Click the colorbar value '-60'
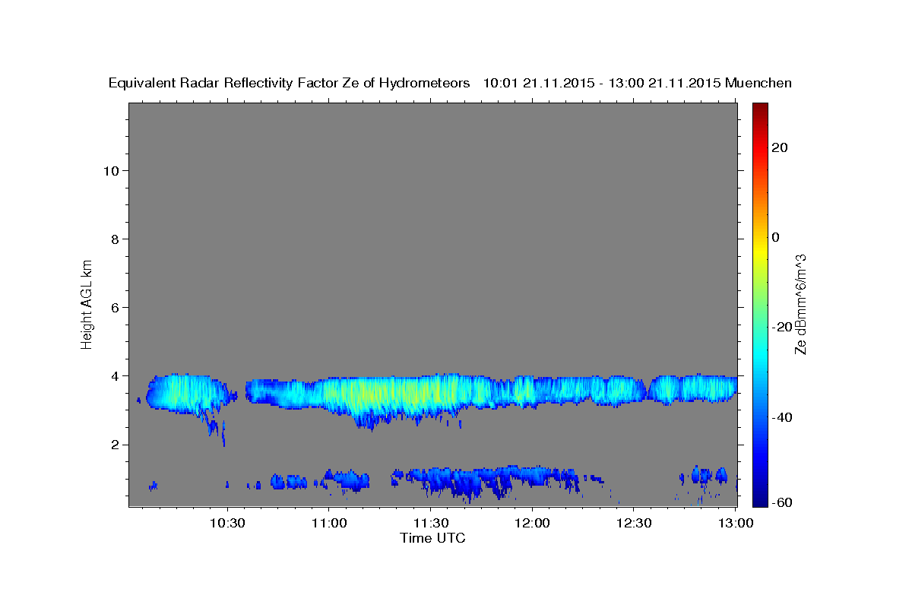Image resolution: width=912 pixels, height=608 pixels. (782, 502)
